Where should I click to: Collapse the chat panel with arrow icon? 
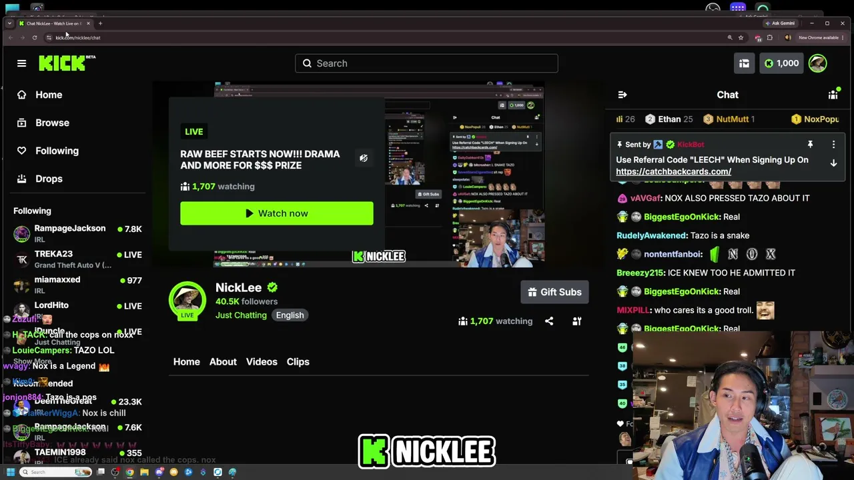[x=622, y=95]
